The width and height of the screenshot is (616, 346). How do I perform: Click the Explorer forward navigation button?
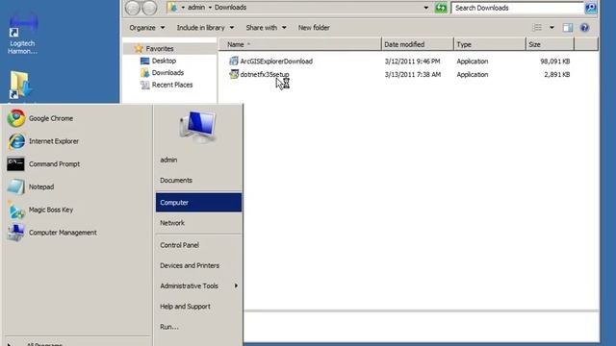coord(149,8)
